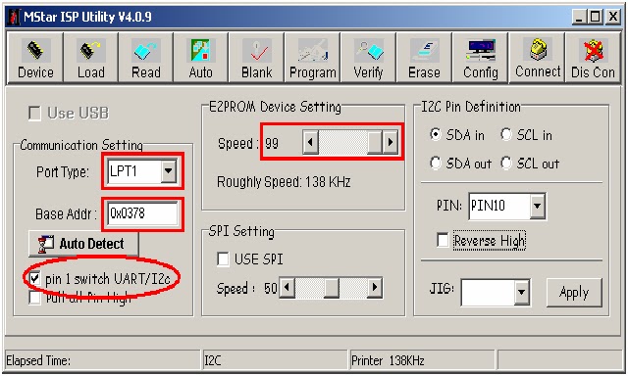Viewport: 628px width, 376px height.
Task: Minimize the MStar ISP Utility window
Action: point(579,18)
